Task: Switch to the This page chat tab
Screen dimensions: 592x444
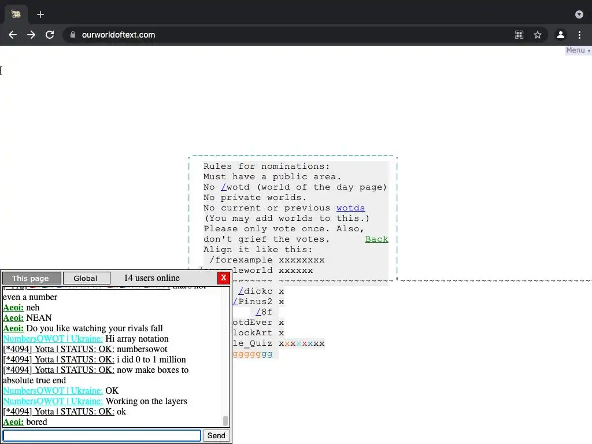Action: click(x=32, y=278)
